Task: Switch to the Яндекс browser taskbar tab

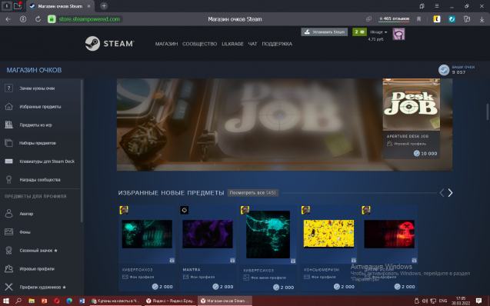Action: 171,301
